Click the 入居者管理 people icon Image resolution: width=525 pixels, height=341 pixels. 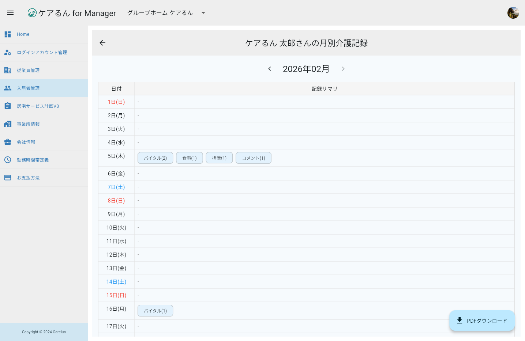click(8, 88)
